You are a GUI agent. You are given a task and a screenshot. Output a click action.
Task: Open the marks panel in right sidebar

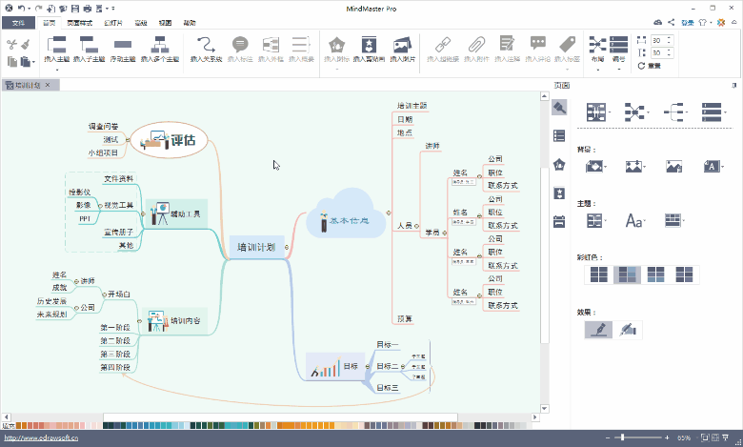(x=559, y=165)
